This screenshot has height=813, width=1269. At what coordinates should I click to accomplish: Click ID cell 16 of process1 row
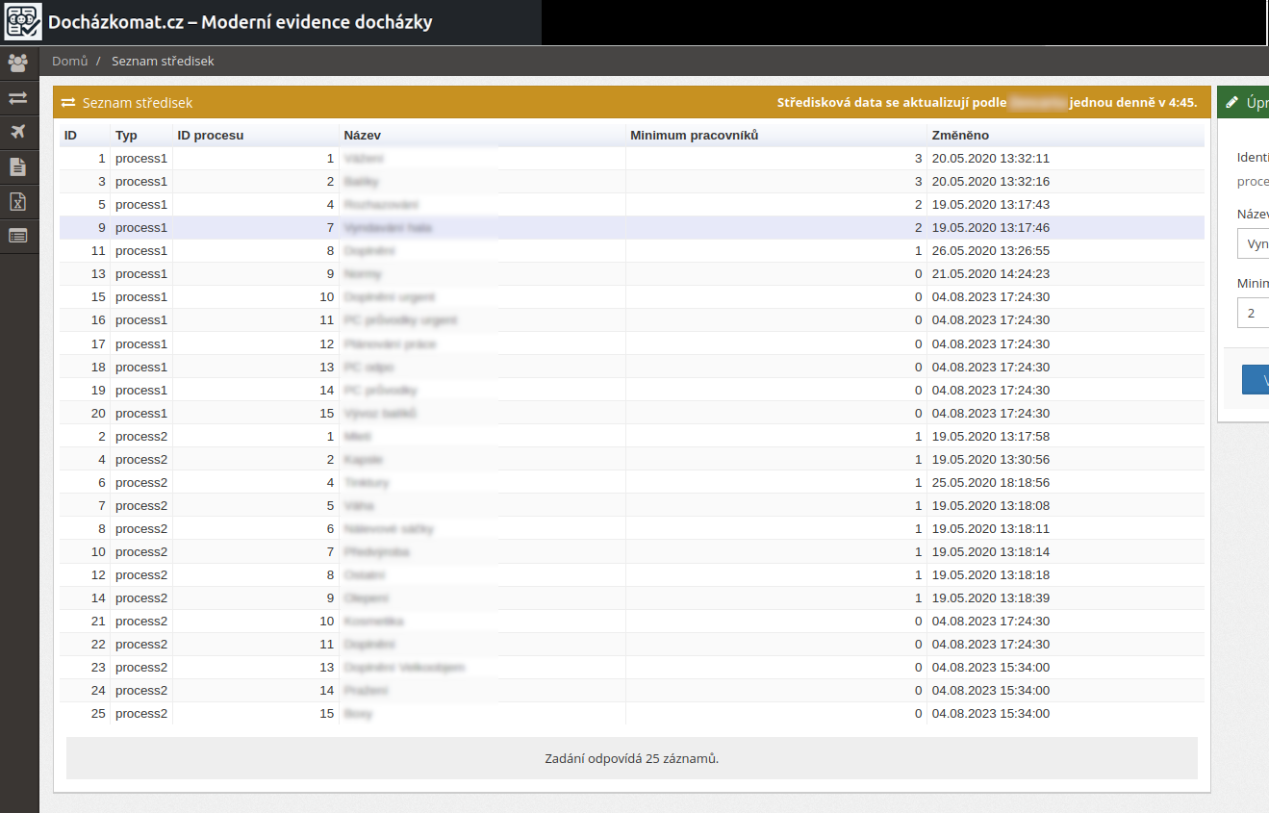point(85,319)
